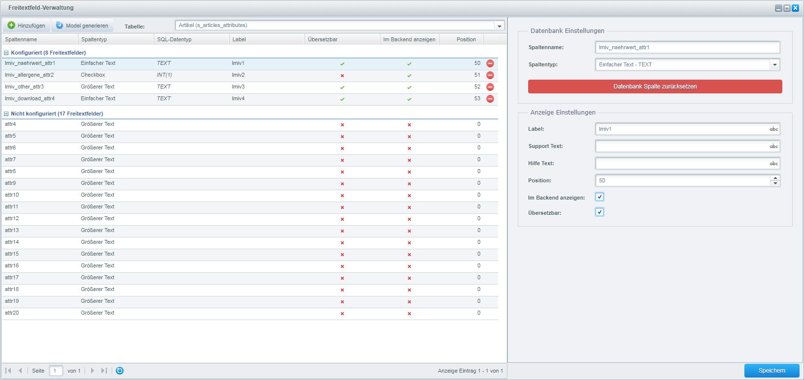Click the Im Backend anzeigen red cross in the attr10 row
The width and height of the screenshot is (804, 380).
pos(409,196)
